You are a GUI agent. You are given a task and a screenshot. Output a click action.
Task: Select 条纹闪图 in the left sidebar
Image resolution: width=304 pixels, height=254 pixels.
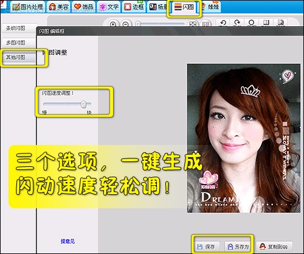click(19, 28)
